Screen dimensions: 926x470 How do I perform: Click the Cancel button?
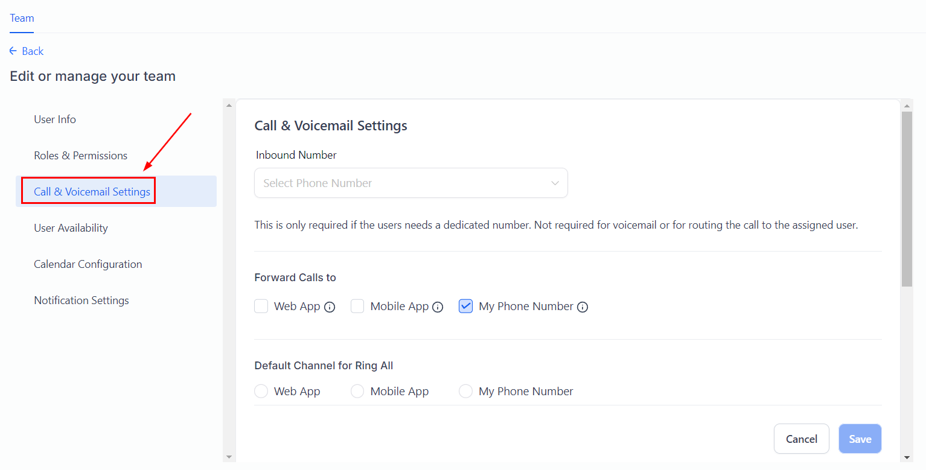(x=801, y=439)
